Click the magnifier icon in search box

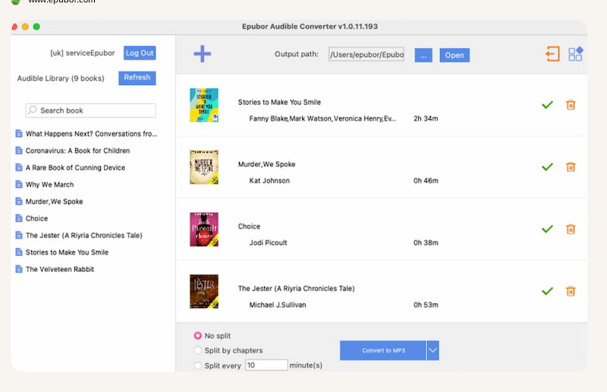pos(33,110)
